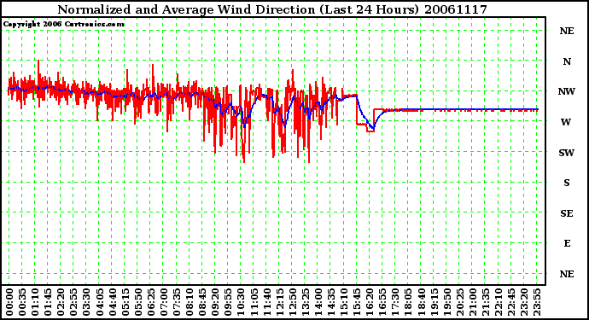Click the 07:35 time label

(177, 302)
